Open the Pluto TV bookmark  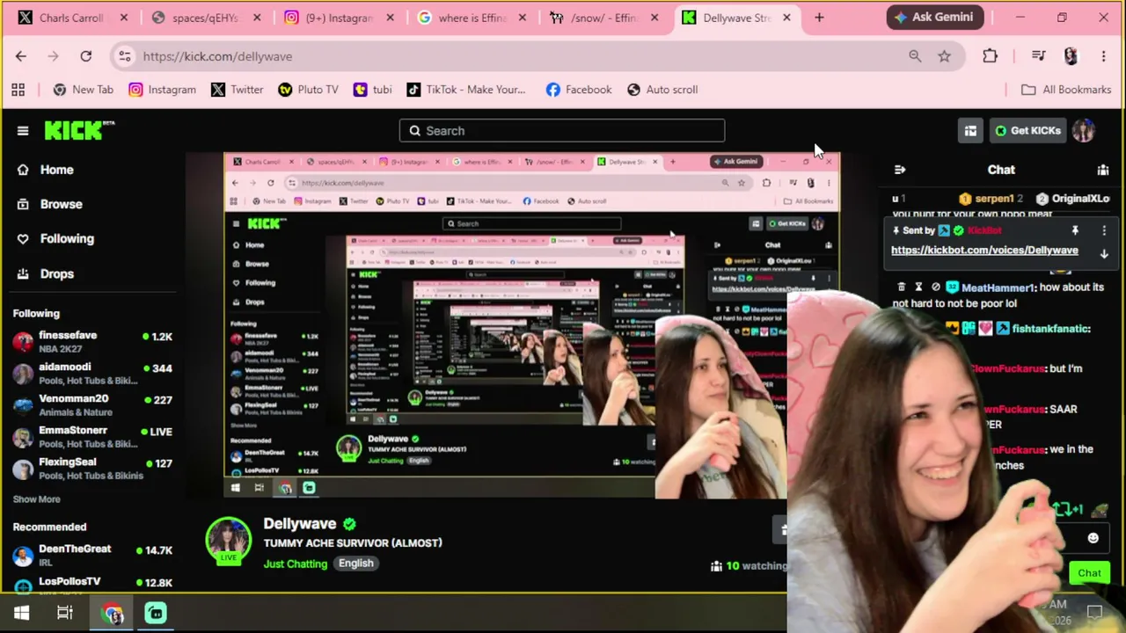[x=308, y=90]
